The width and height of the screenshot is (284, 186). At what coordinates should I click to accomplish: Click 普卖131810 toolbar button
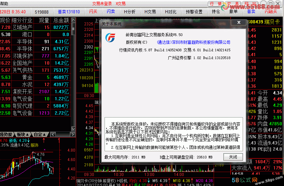point(69,12)
